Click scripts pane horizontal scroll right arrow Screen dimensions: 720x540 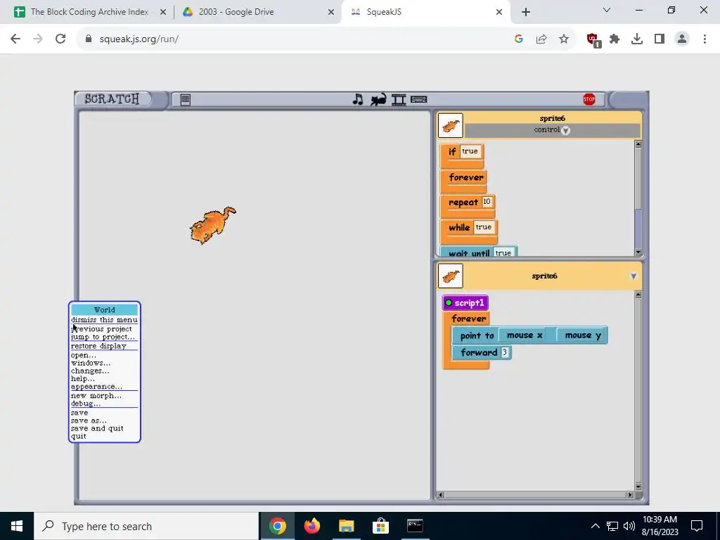630,494
